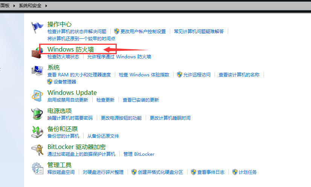Open 检查 Windows 体验指数 link
Image resolution: width=311 pixels, height=187 pixels.
point(144,75)
